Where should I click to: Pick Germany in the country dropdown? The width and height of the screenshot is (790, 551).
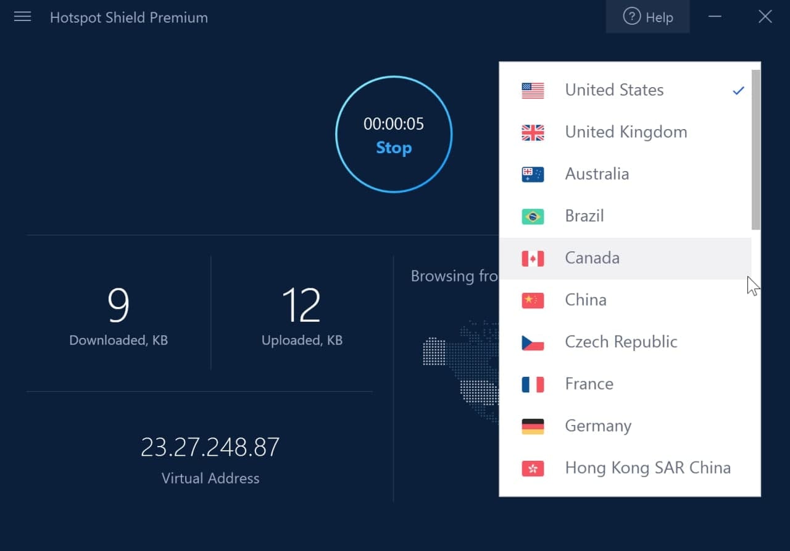[x=598, y=426]
